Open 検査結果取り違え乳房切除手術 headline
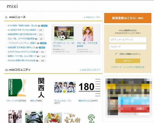The image size is (154, 123). 22,34
